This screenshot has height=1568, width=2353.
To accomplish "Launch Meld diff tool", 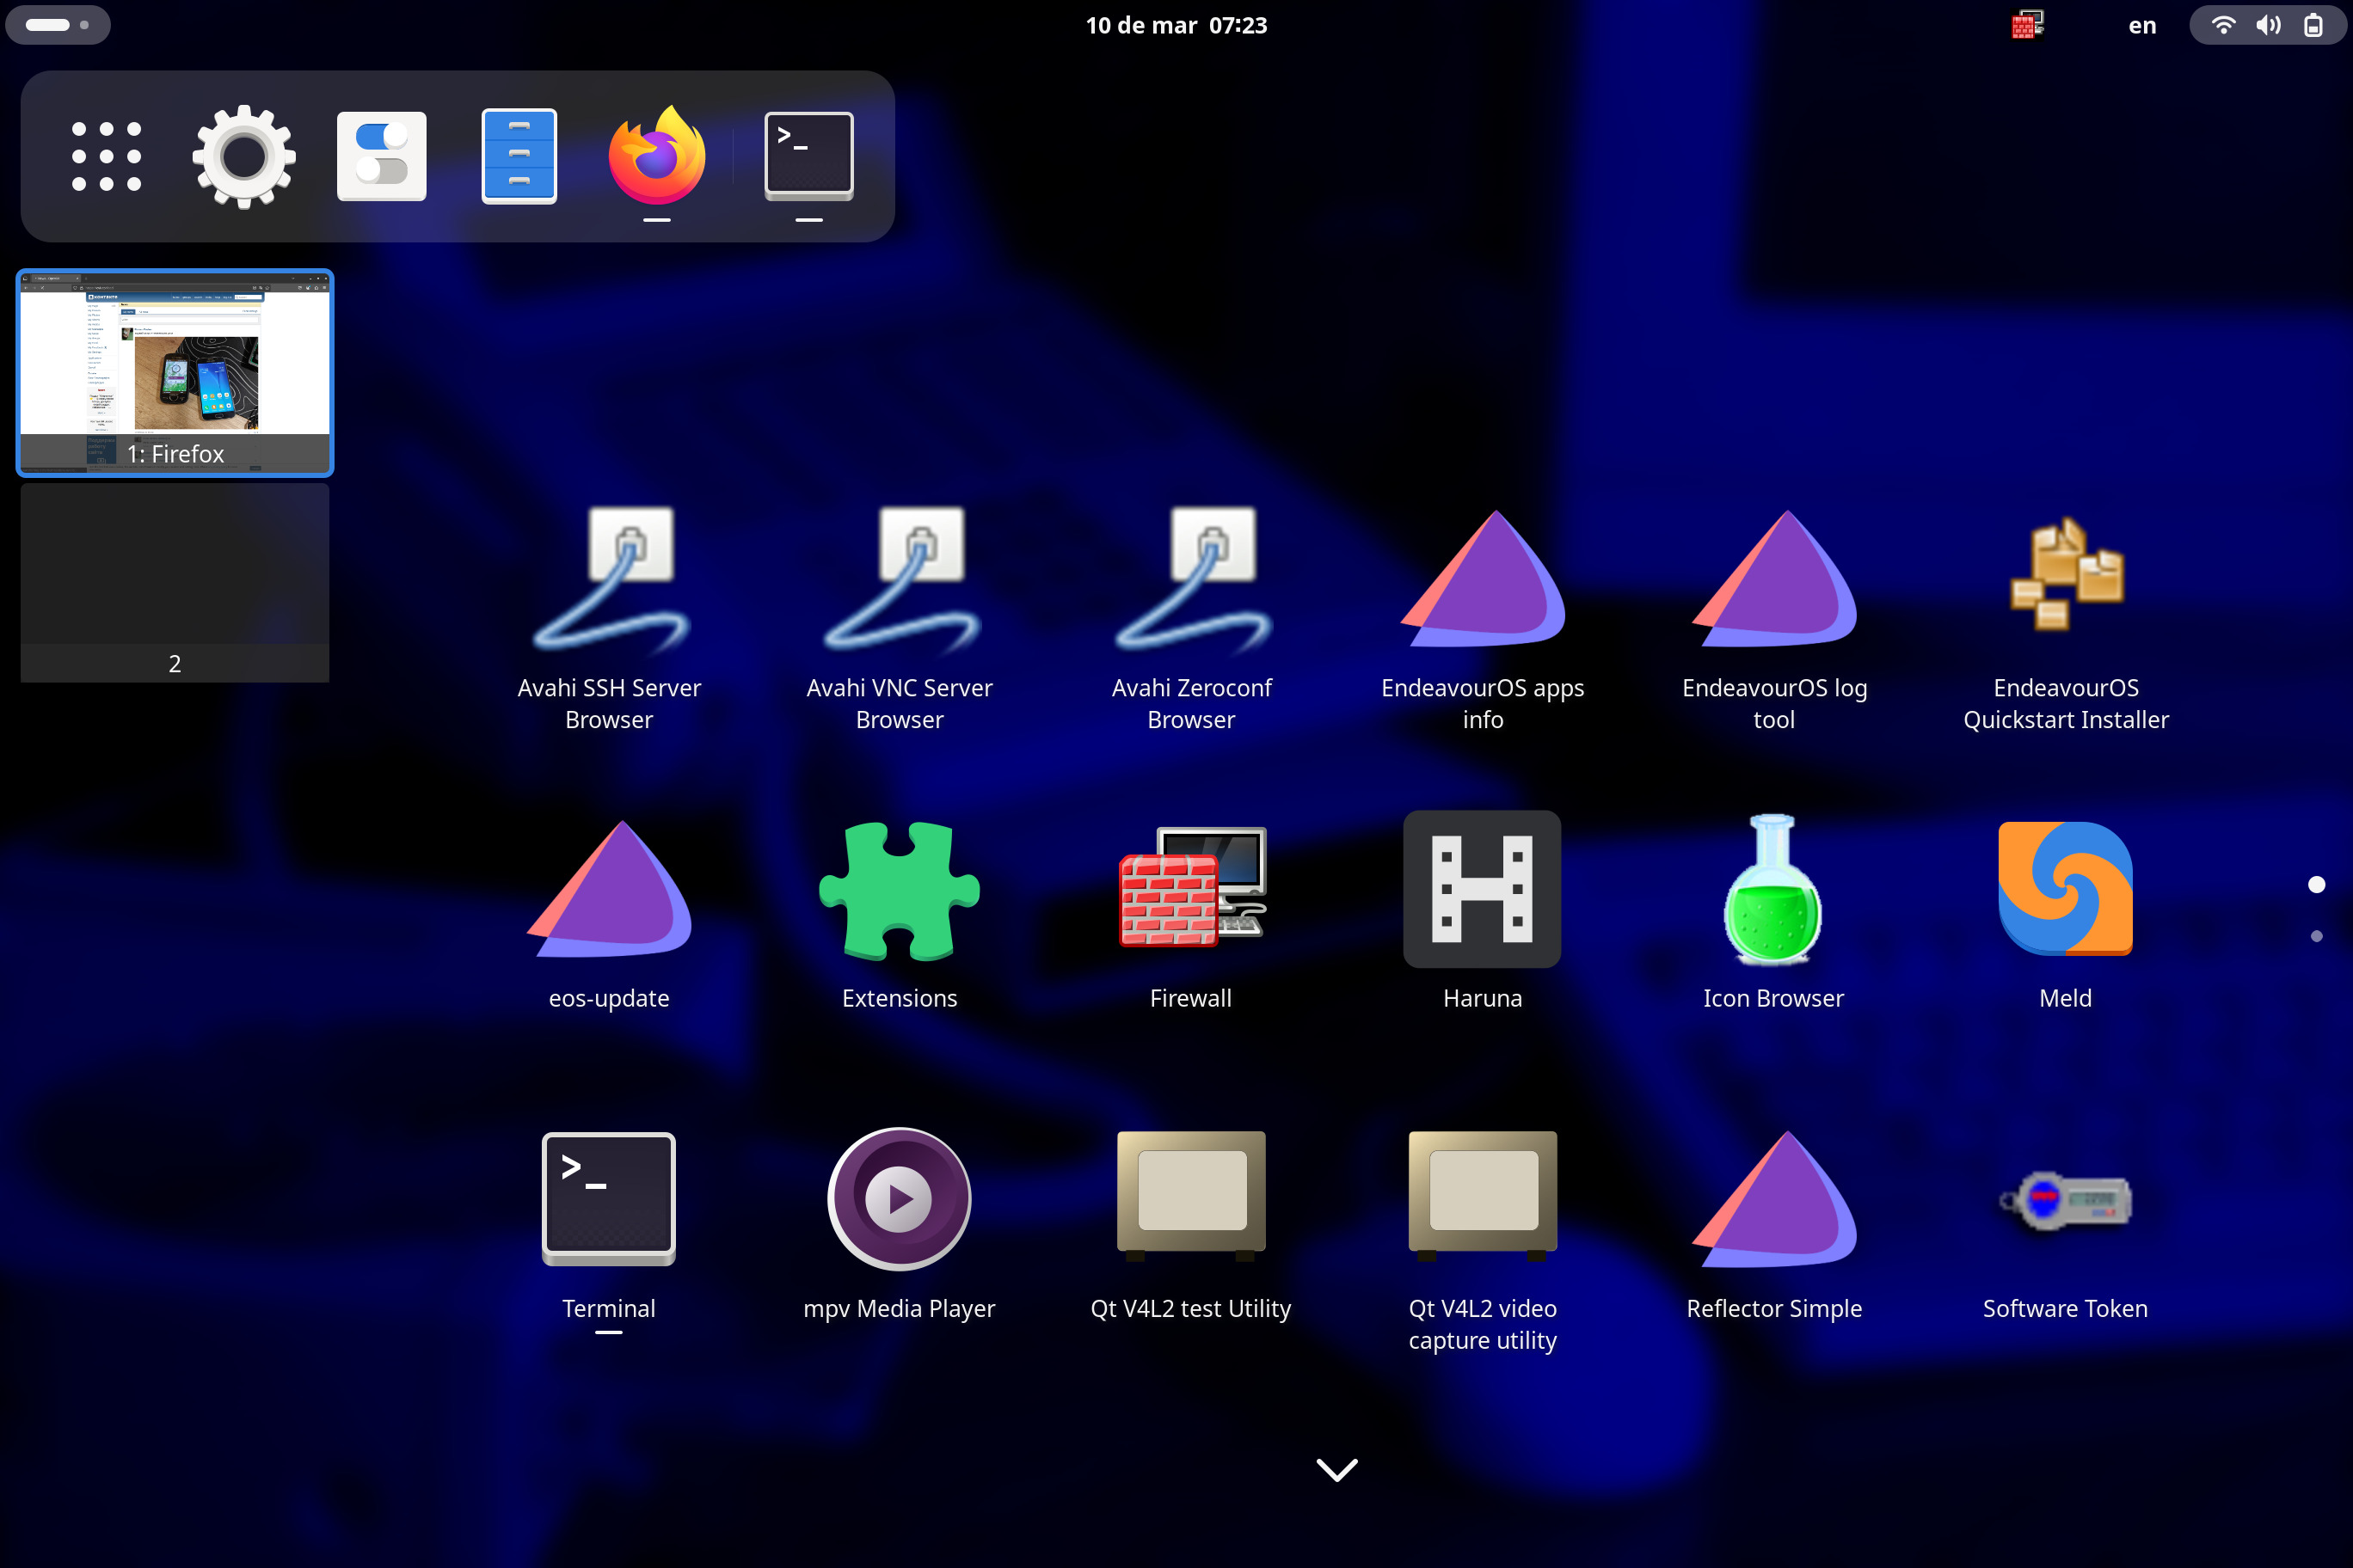I will (x=2065, y=889).
